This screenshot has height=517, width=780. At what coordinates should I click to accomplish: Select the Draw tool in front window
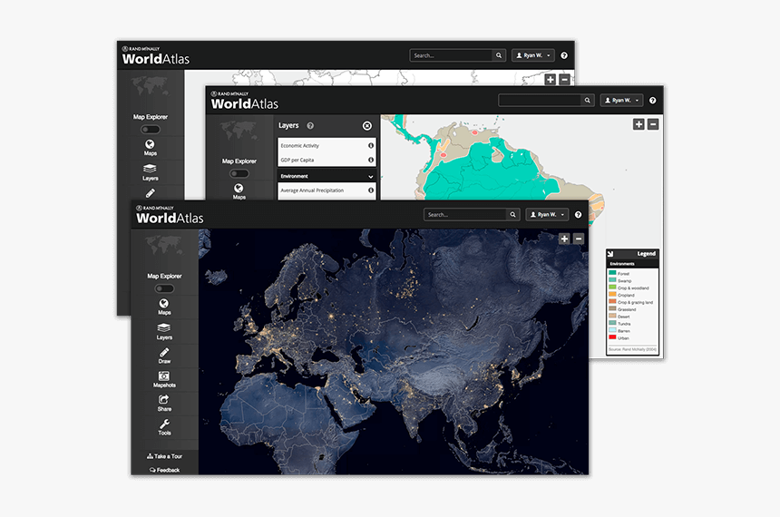click(164, 356)
